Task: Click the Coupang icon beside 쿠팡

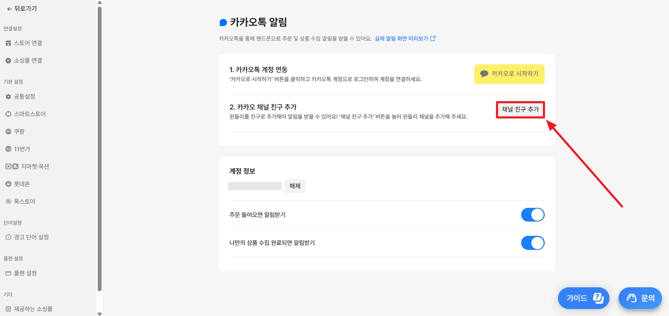Action: point(8,132)
